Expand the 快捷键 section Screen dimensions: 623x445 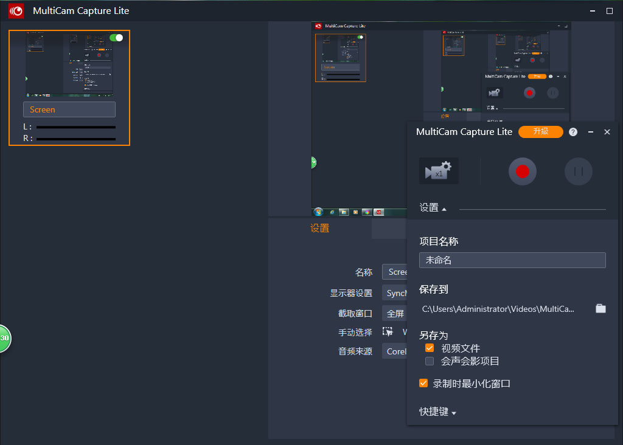pos(437,412)
